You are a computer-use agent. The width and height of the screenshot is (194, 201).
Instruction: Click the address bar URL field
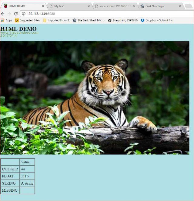click(x=106, y=14)
